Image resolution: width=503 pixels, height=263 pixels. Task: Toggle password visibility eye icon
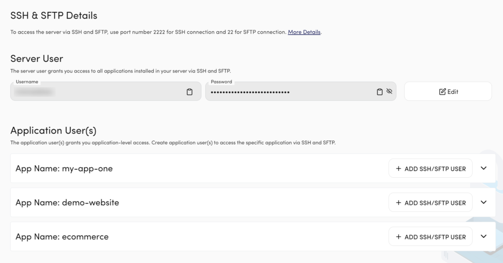click(x=389, y=91)
